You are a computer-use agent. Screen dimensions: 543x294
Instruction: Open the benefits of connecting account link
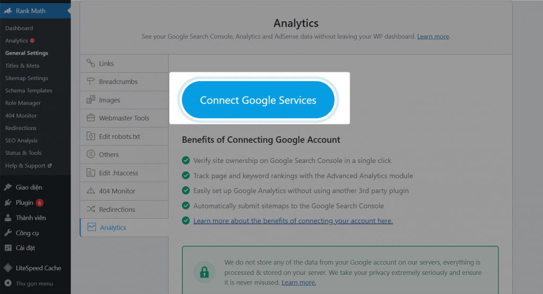click(x=293, y=221)
